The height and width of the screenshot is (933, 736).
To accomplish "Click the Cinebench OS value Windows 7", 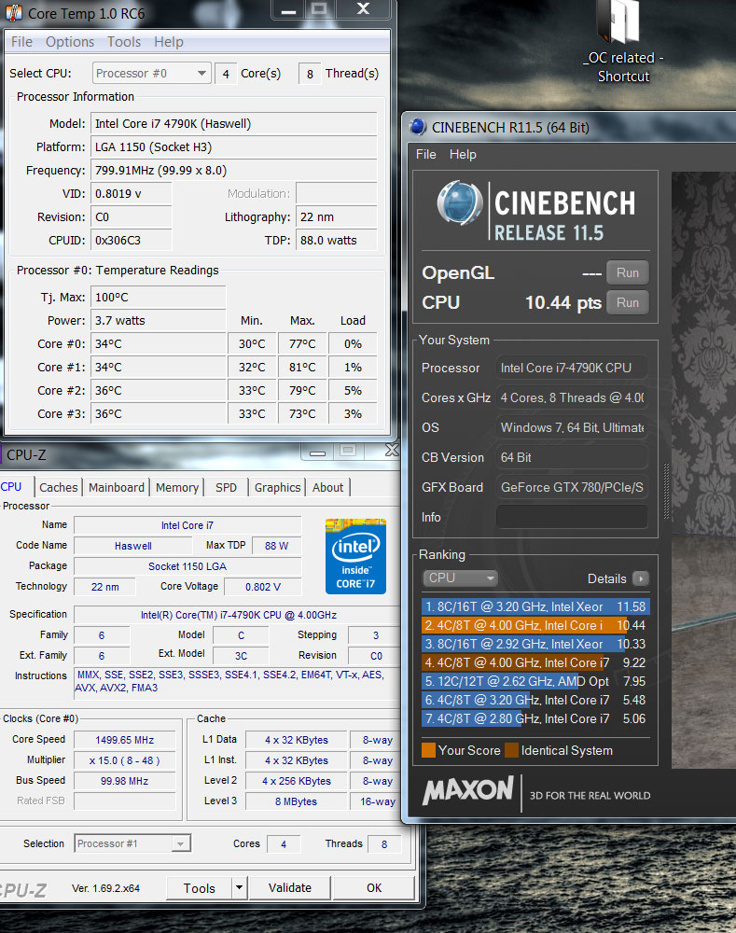I will (572, 427).
